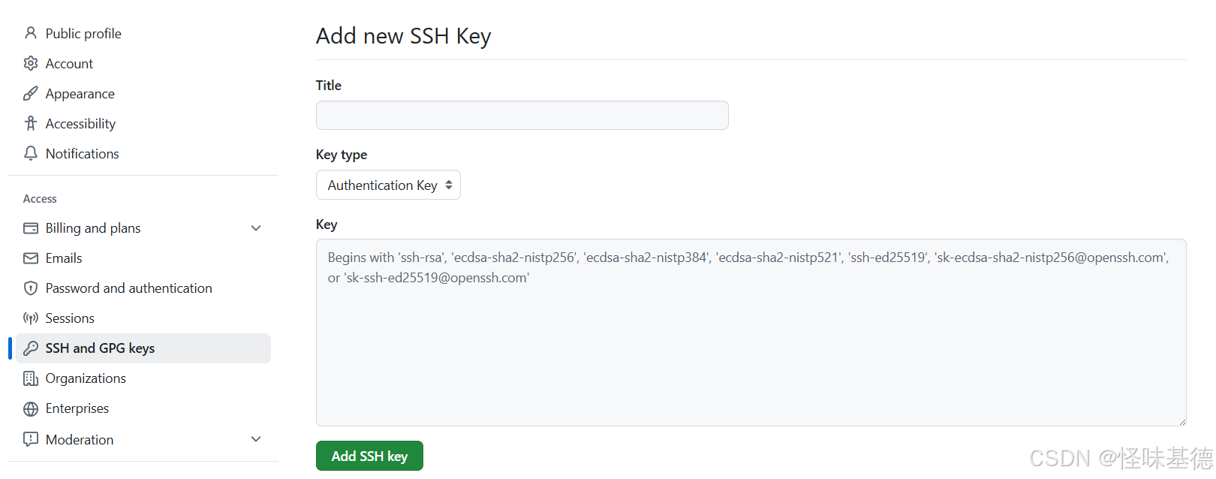
Task: Expand the Billing and plans section
Action: click(x=256, y=227)
